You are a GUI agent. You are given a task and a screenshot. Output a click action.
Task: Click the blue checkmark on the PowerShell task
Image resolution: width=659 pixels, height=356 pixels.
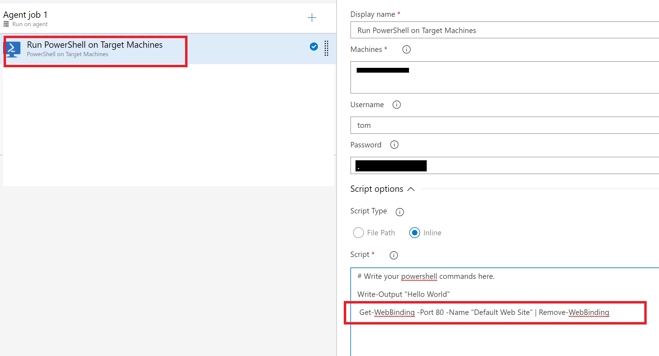pos(314,47)
